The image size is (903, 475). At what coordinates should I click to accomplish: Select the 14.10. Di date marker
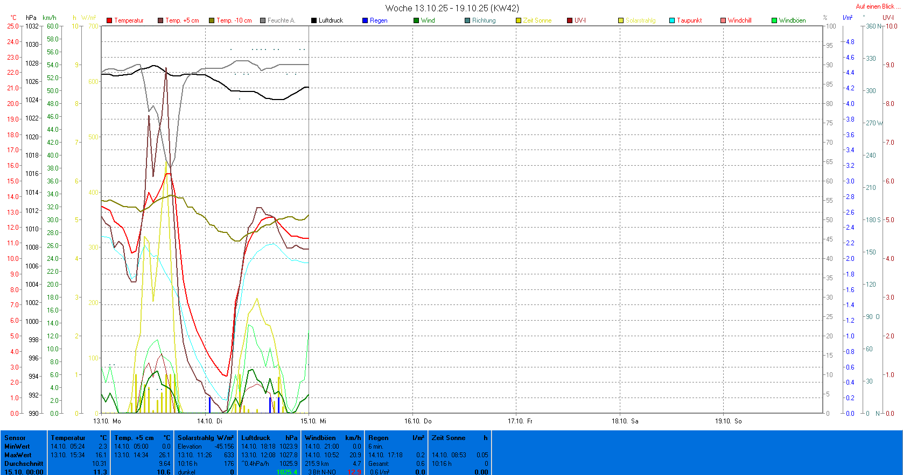[209, 421]
